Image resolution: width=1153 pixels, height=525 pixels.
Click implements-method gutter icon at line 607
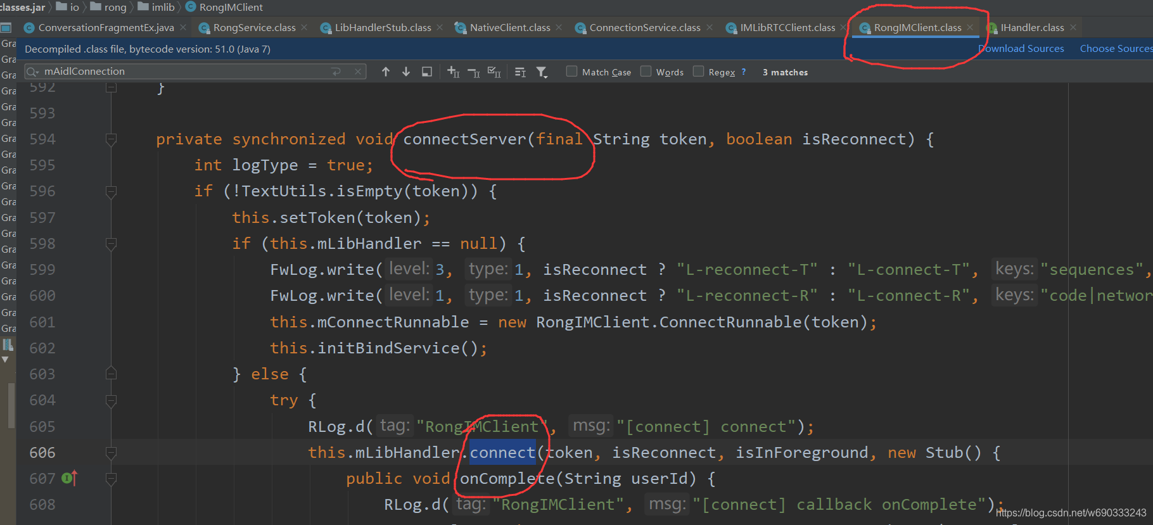pos(69,478)
